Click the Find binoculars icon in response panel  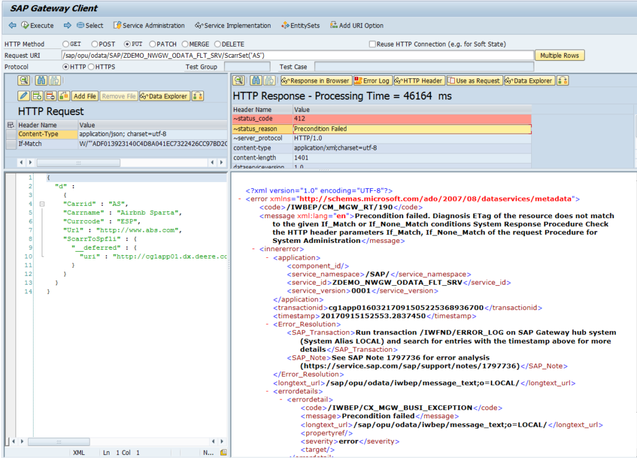(256, 80)
